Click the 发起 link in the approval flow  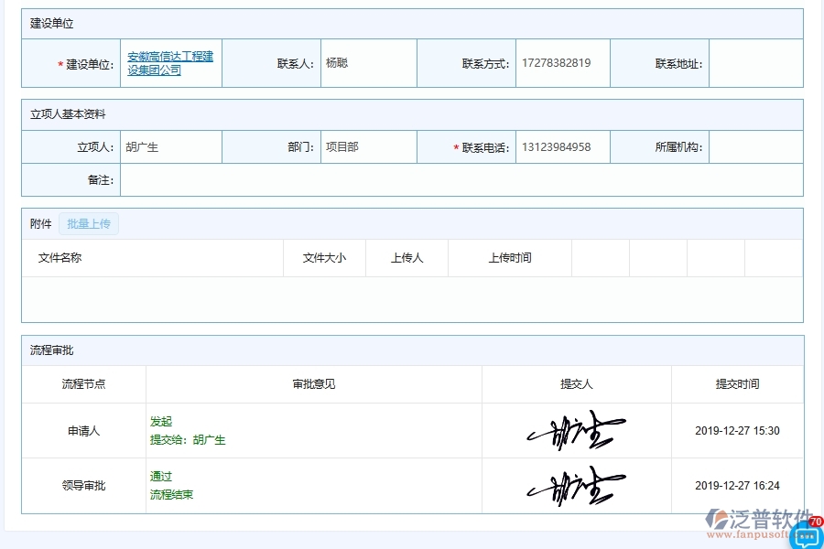tap(159, 422)
